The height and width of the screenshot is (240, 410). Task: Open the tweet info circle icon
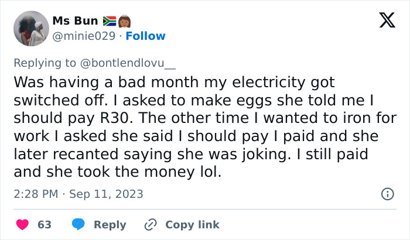point(387,194)
